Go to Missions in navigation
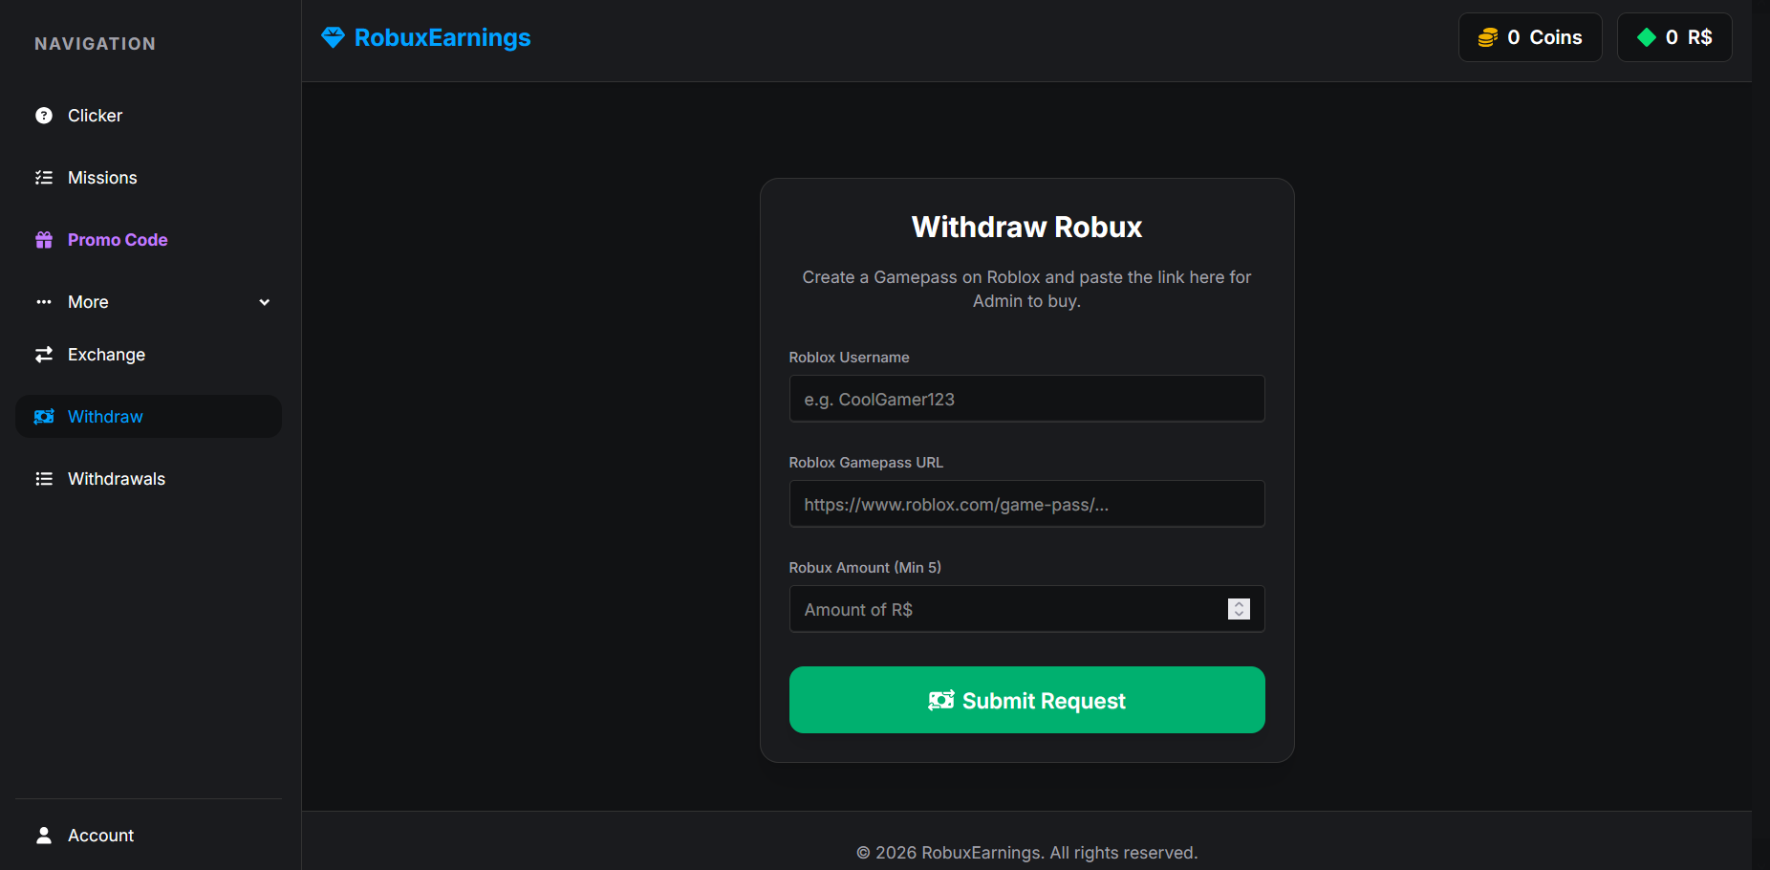Screen dimensions: 1770x870 pyautogui.click(x=148, y=178)
